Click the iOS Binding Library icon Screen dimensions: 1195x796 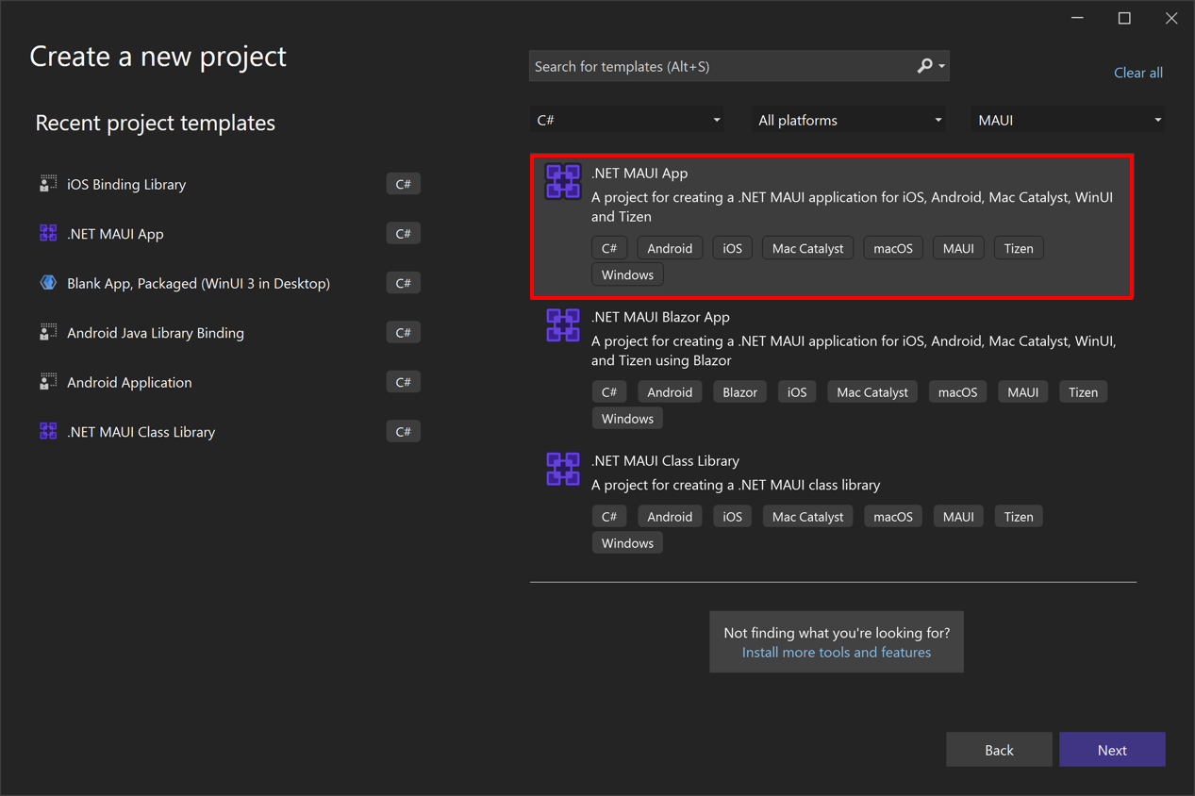47,183
